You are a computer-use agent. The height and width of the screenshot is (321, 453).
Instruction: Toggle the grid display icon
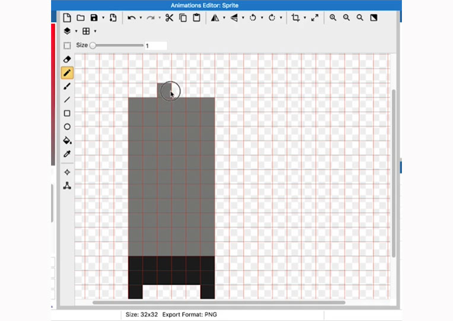tap(86, 31)
